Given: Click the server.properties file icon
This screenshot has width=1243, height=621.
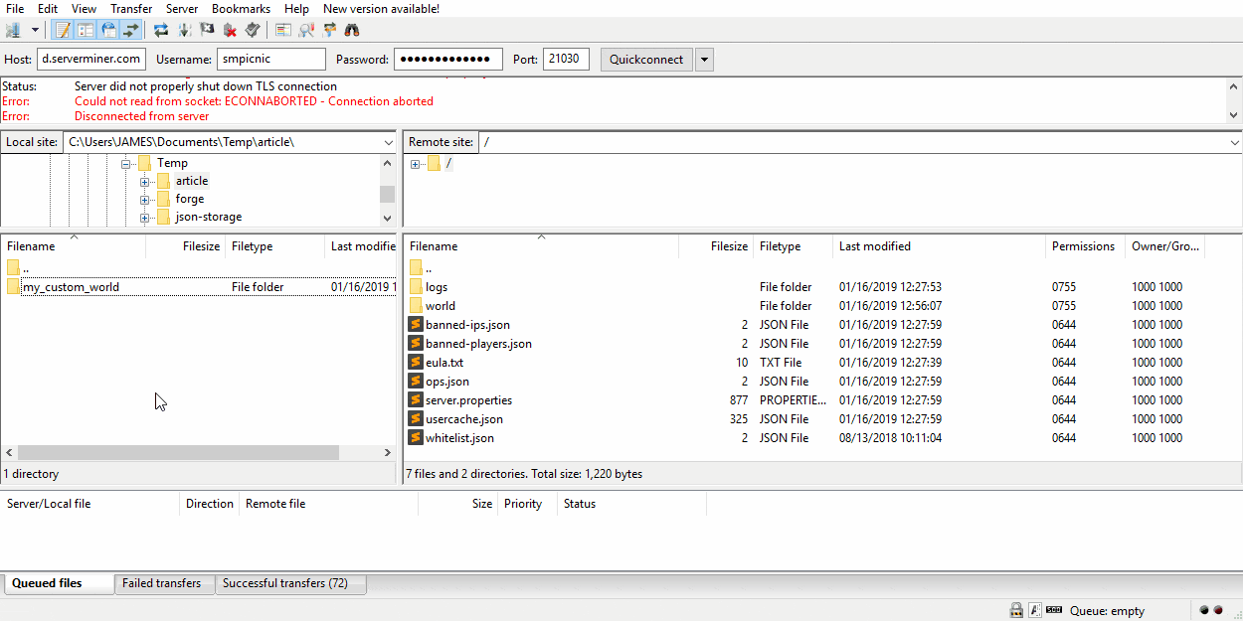Looking at the screenshot, I should coord(416,400).
